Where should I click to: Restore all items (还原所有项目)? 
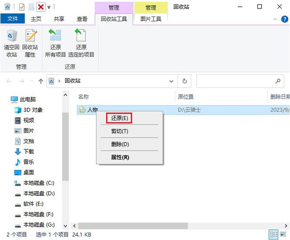(x=55, y=43)
